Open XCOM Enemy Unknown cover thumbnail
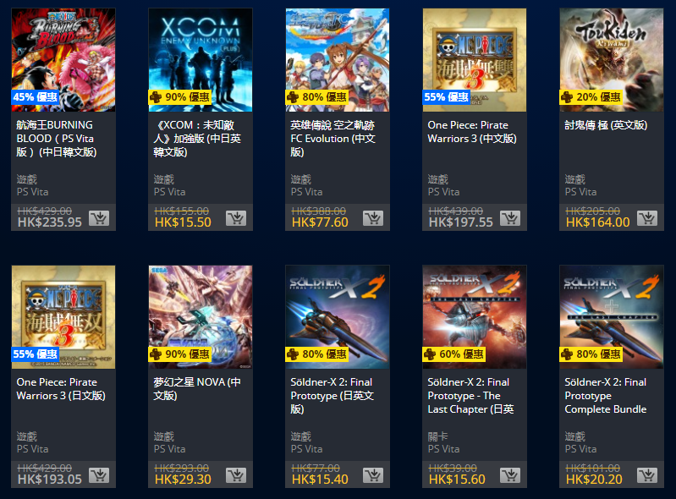This screenshot has width=676, height=499. click(x=201, y=60)
